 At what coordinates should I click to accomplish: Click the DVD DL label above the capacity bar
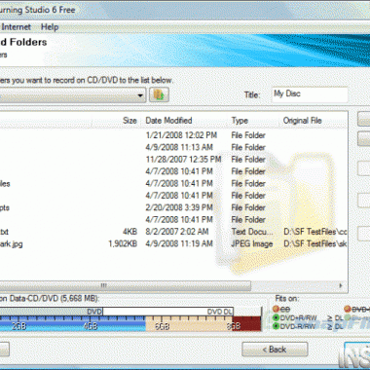point(220,312)
